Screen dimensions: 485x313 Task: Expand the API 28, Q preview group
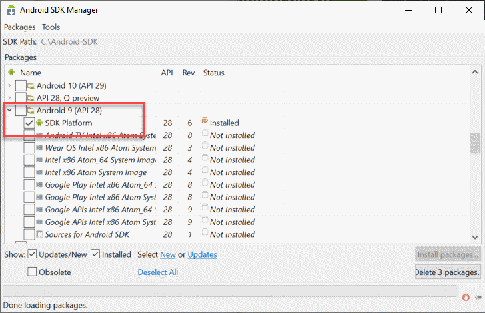click(9, 98)
